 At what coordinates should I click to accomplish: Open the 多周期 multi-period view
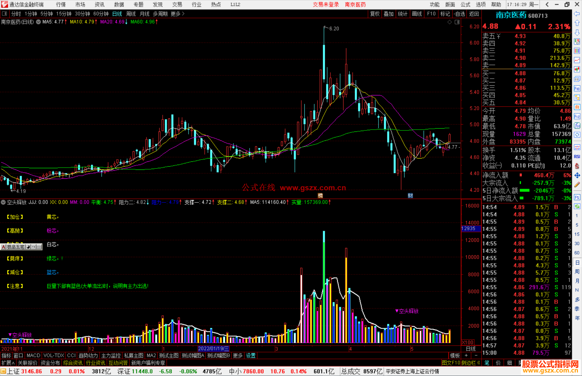pos(160,14)
